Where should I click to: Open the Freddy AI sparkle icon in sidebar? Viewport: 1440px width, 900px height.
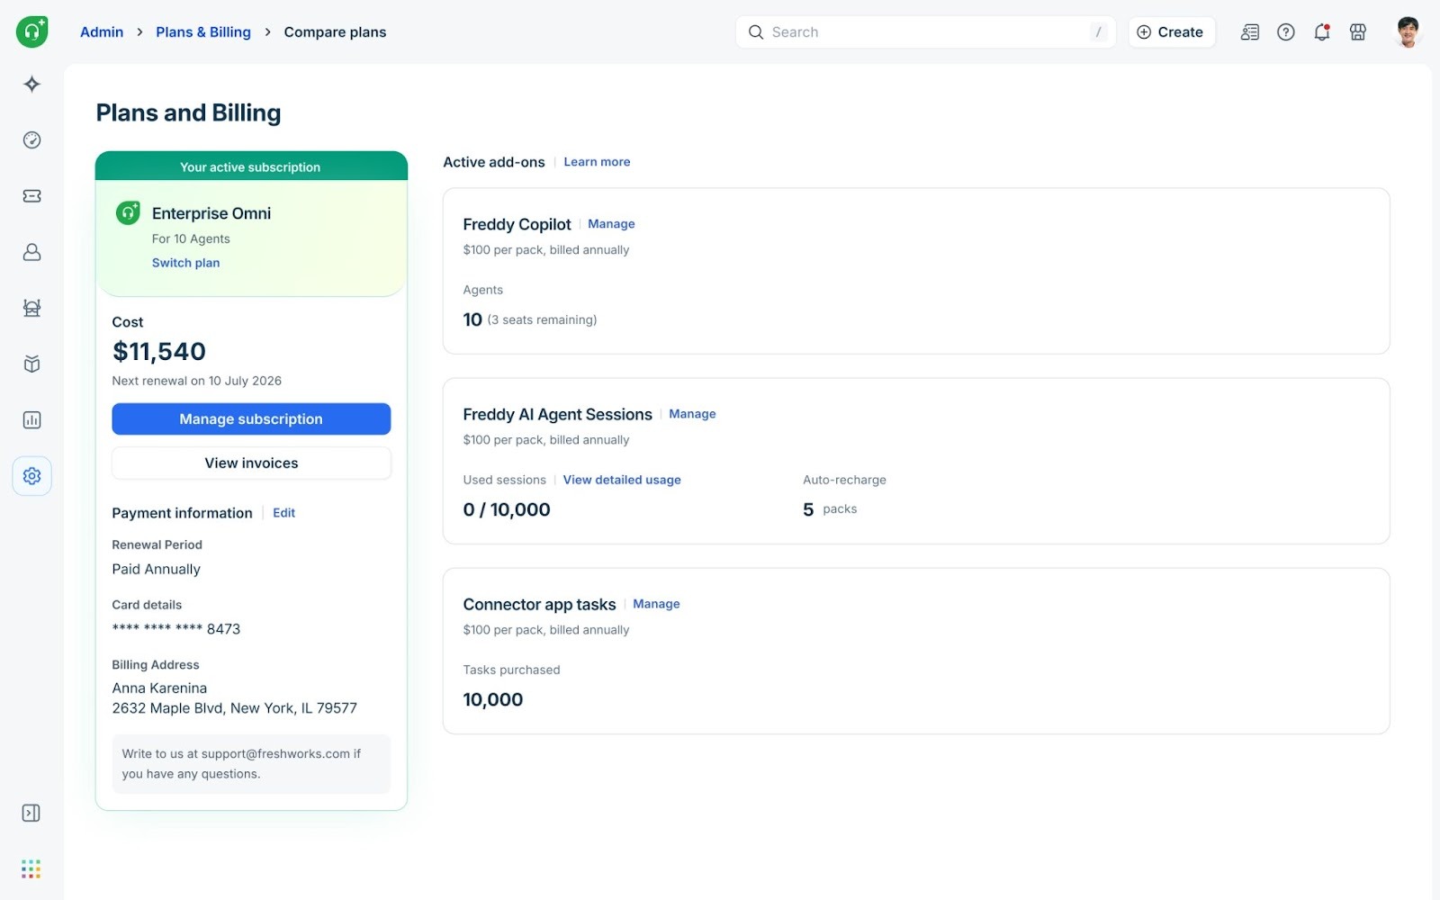[x=31, y=84]
